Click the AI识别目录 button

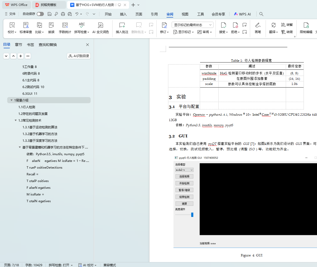pos(79,56)
